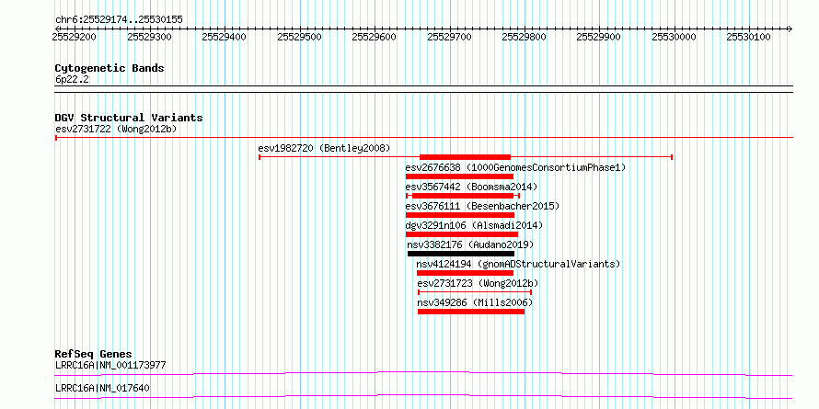Viewport: 819px width, 409px height.
Task: Open esv2731723 (Wong2012b) label
Action: pyautogui.click(x=478, y=283)
